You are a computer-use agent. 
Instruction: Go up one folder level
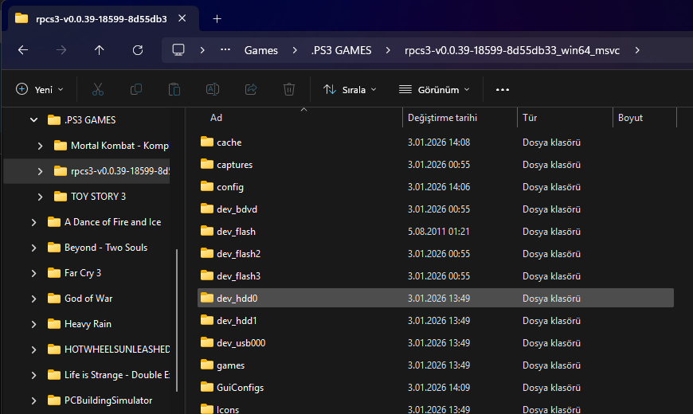pyautogui.click(x=99, y=50)
